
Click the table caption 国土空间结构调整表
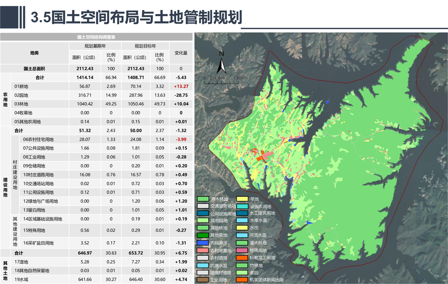click(x=96, y=37)
